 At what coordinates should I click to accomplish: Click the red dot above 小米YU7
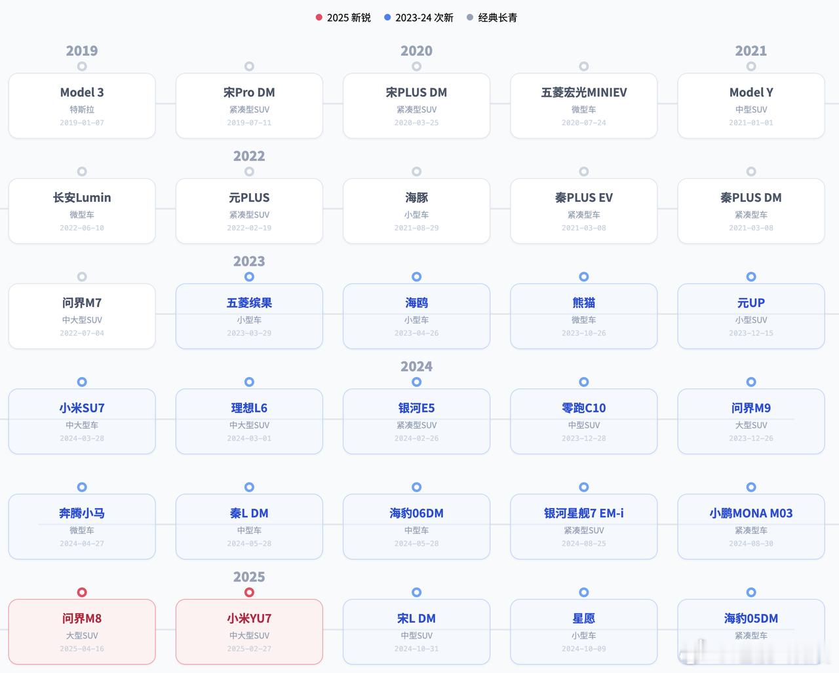coord(249,592)
